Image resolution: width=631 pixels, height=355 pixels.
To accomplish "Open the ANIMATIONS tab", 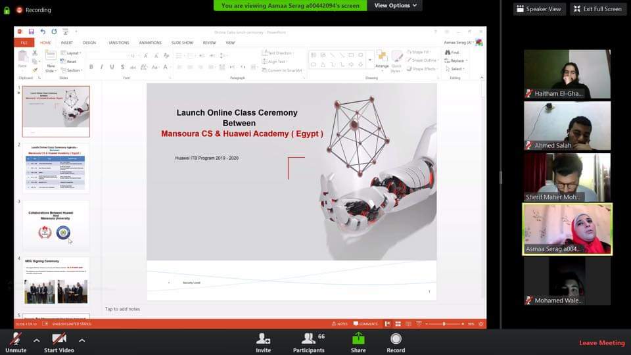I will tap(150, 43).
